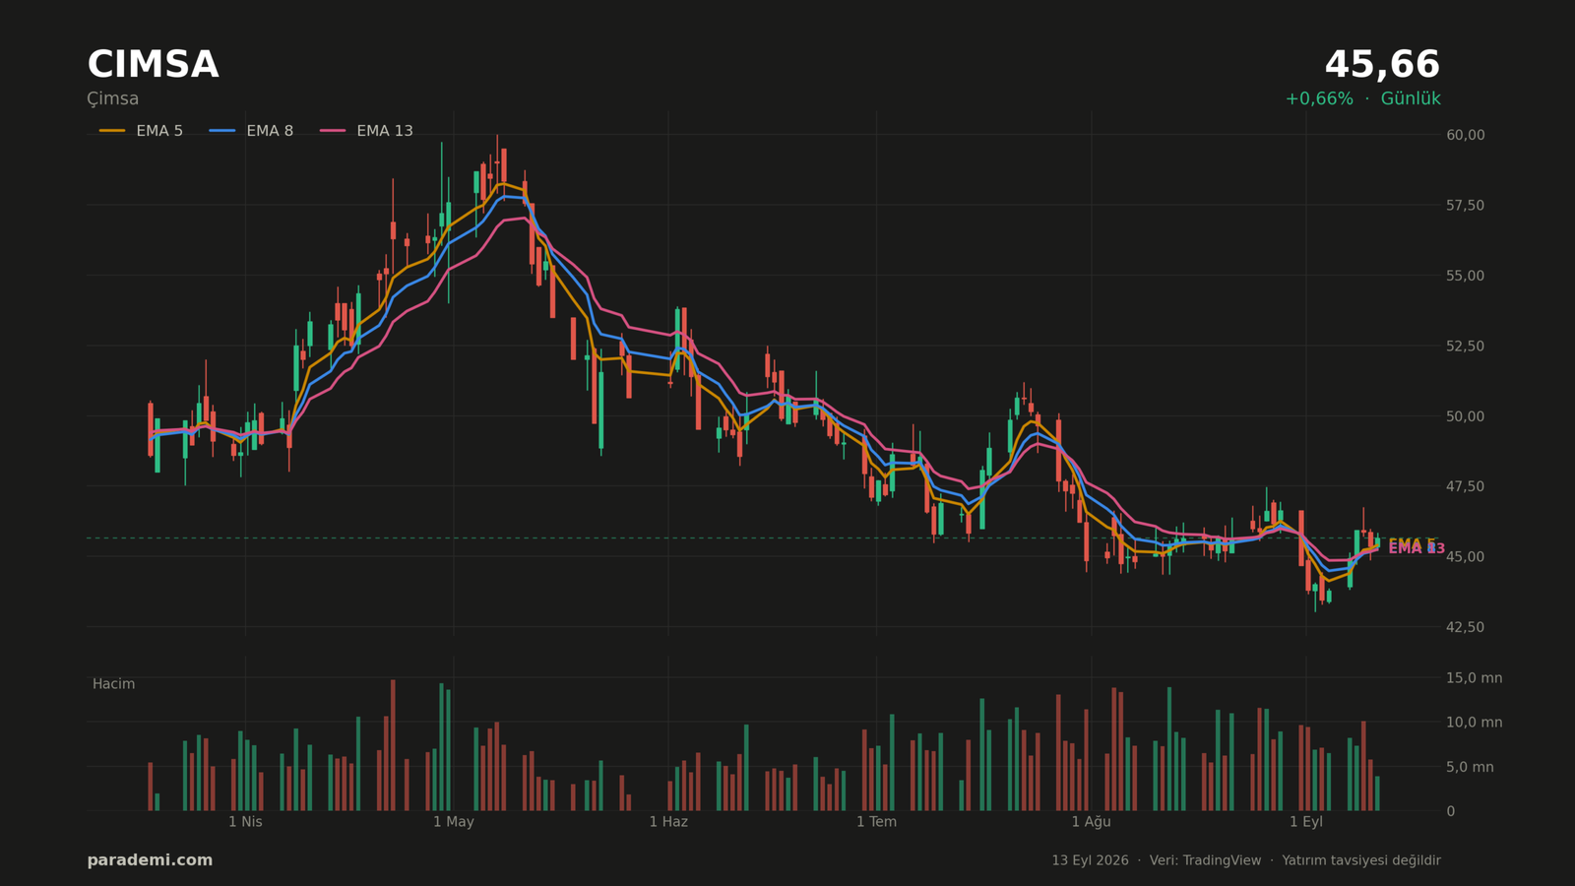The height and width of the screenshot is (886, 1575).
Task: Click the 1 Tem date axis label
Action: click(876, 822)
